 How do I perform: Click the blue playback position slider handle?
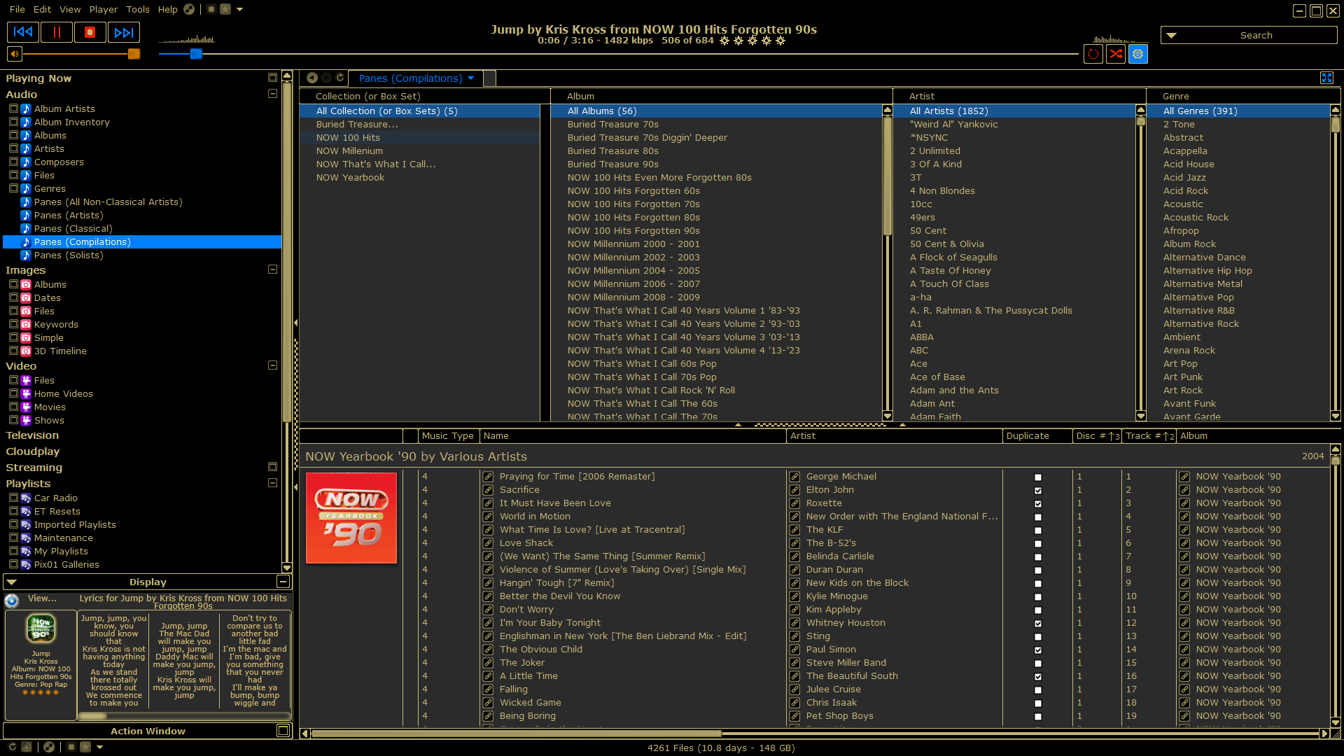(196, 54)
